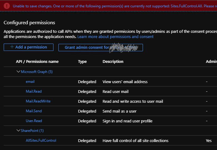Click the API / Permissions name column header

click(x=37, y=62)
